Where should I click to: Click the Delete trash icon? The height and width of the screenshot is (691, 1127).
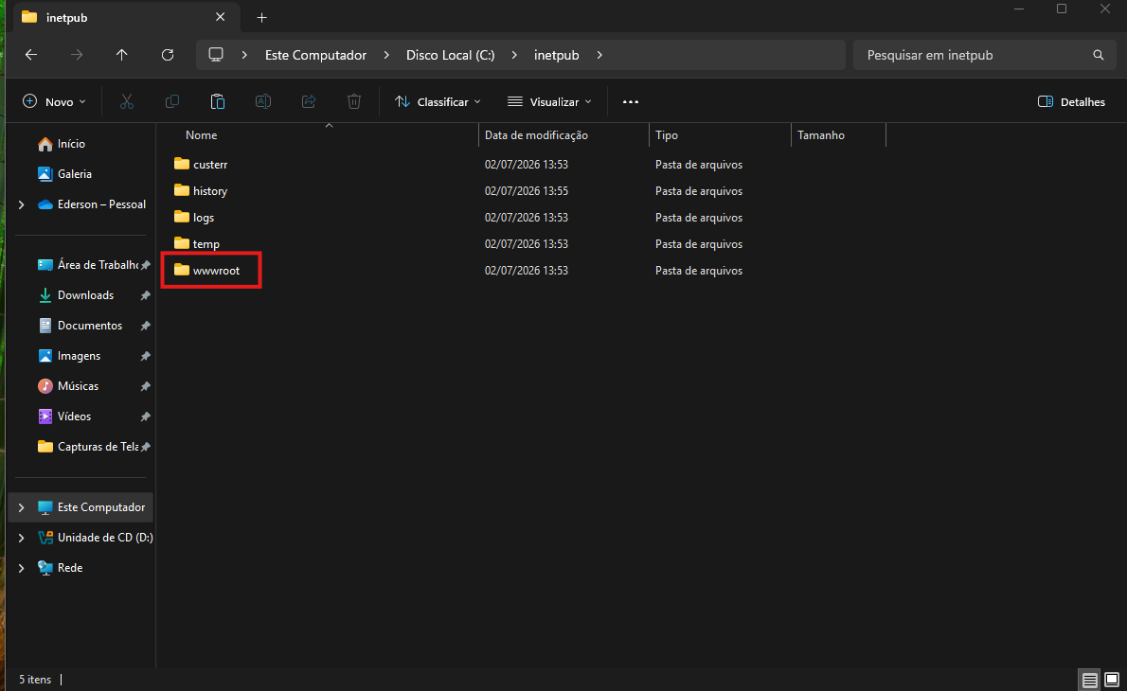tap(353, 102)
